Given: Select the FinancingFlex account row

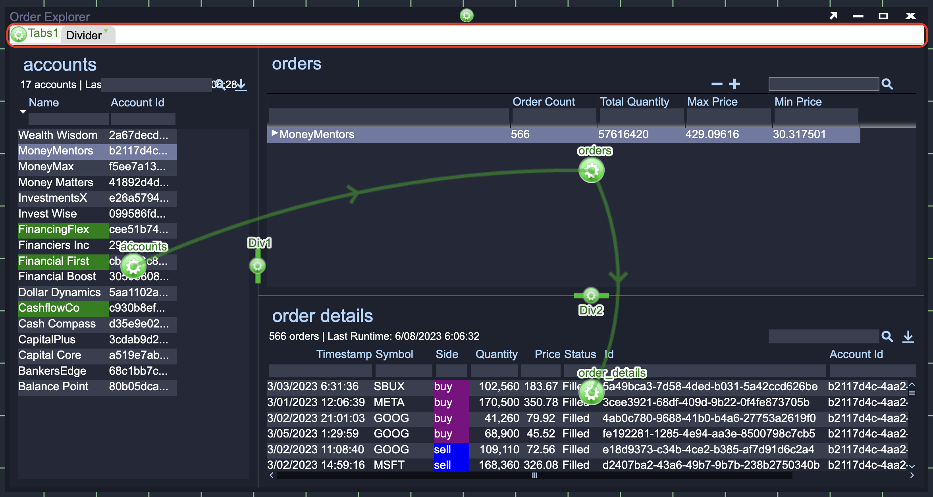Looking at the screenshot, I should point(54,229).
